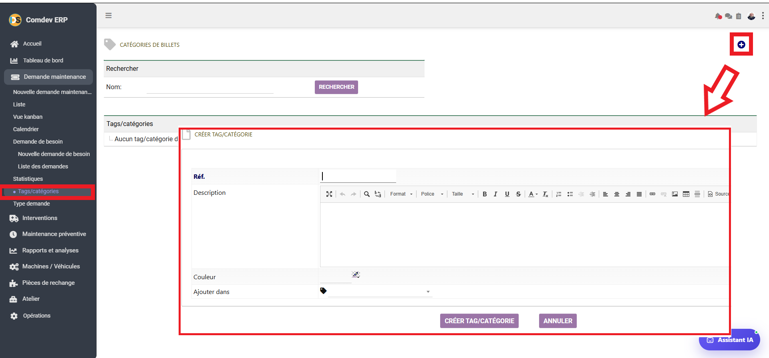This screenshot has width=769, height=358.
Task: Undo the last edit in the editor
Action: [x=342, y=194]
